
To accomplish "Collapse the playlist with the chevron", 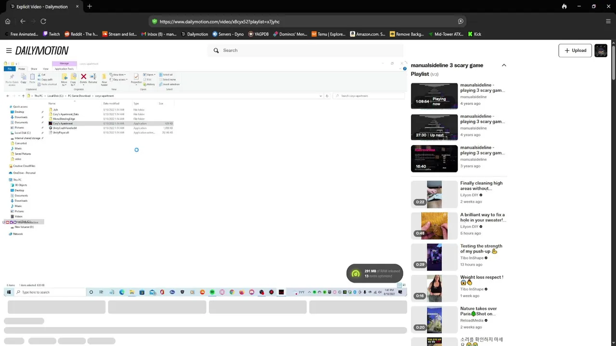I will click(504, 65).
